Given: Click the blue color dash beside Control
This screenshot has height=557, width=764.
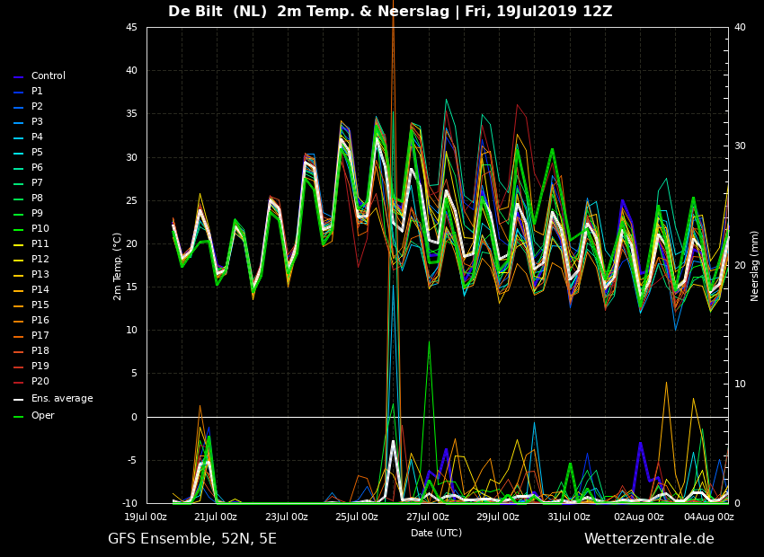Looking at the screenshot, I should tap(19, 77).
